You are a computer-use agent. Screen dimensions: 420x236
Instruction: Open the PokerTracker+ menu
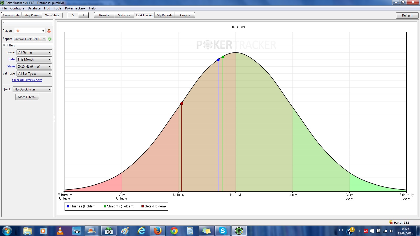point(75,8)
